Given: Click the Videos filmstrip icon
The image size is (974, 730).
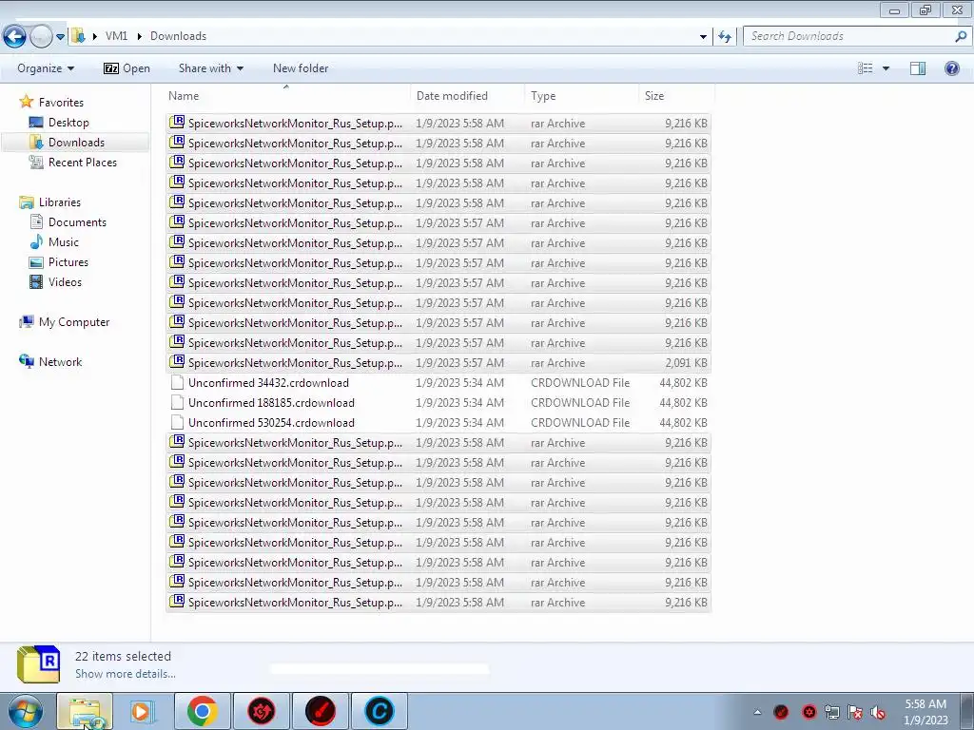Looking at the screenshot, I should [37, 281].
